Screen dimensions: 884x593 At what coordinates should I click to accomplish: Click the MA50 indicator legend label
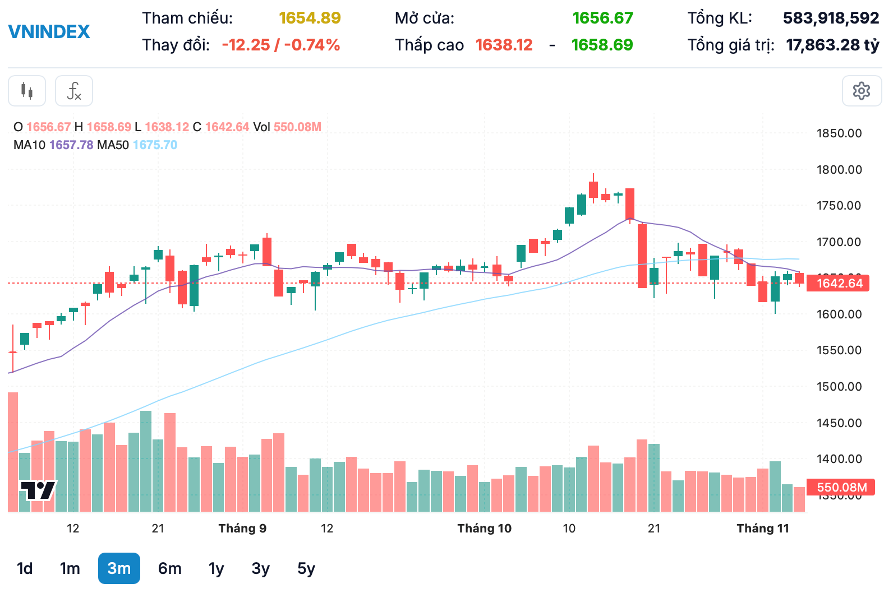pos(113,145)
